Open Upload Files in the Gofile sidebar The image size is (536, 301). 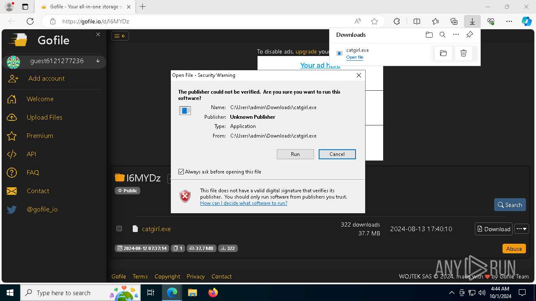click(44, 117)
